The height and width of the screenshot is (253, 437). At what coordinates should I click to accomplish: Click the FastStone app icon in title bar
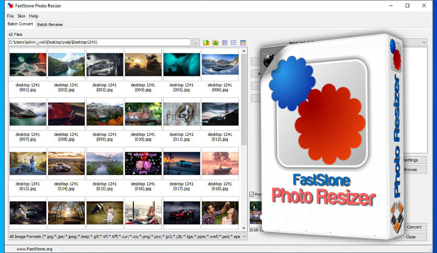tap(10, 5)
